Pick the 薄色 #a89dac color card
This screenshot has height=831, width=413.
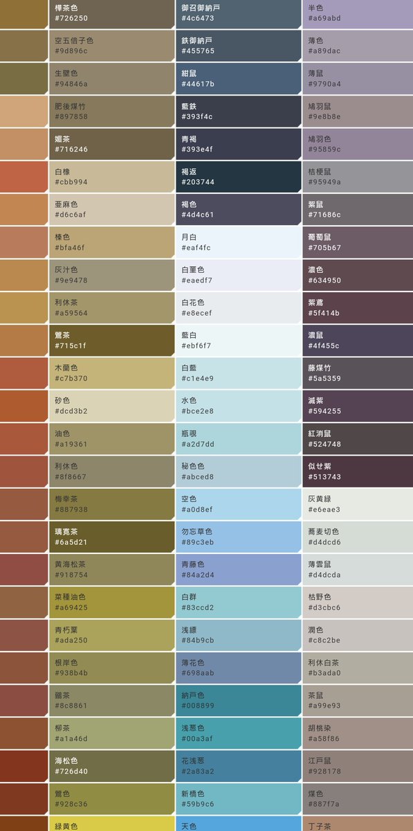tap(358, 46)
